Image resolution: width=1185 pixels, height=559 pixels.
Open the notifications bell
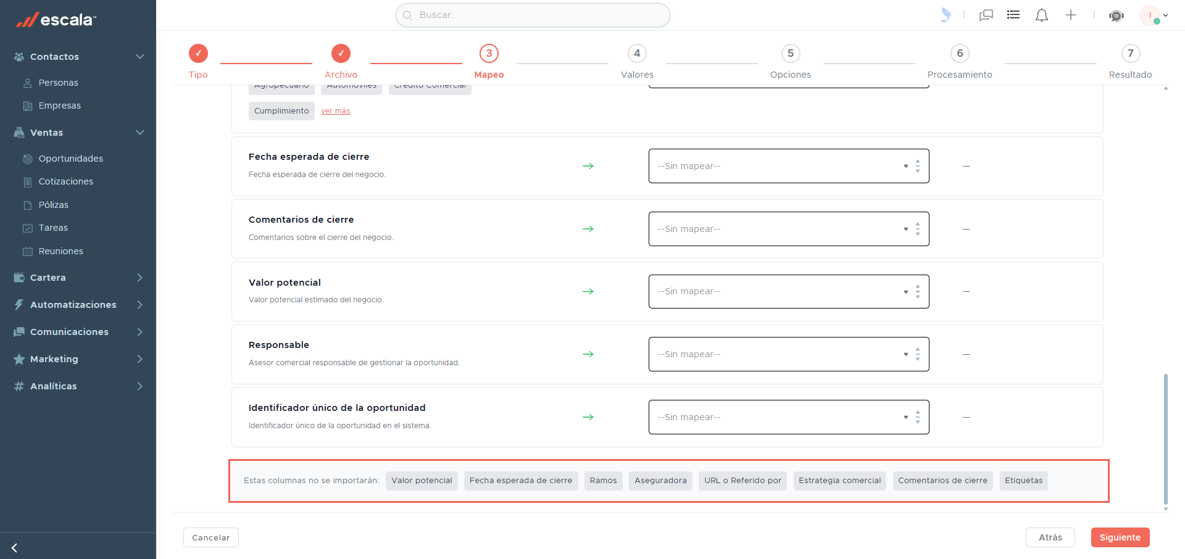click(1042, 15)
